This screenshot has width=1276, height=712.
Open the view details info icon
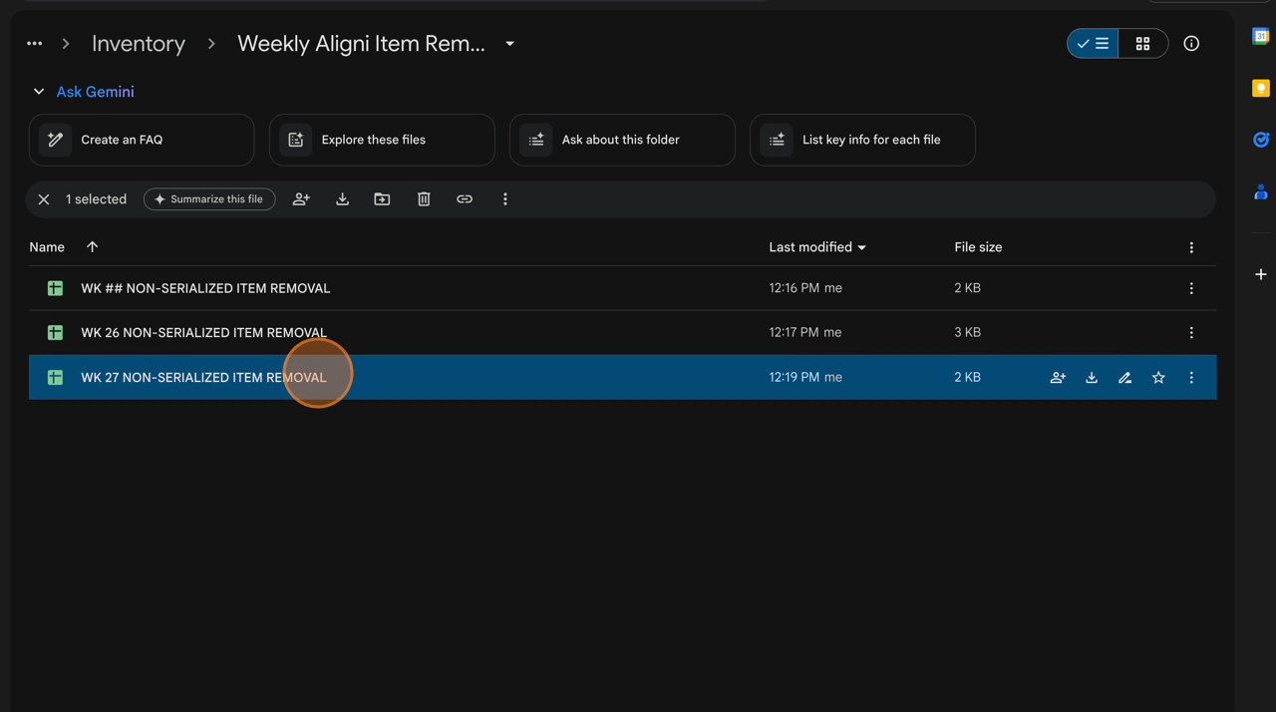(1191, 44)
